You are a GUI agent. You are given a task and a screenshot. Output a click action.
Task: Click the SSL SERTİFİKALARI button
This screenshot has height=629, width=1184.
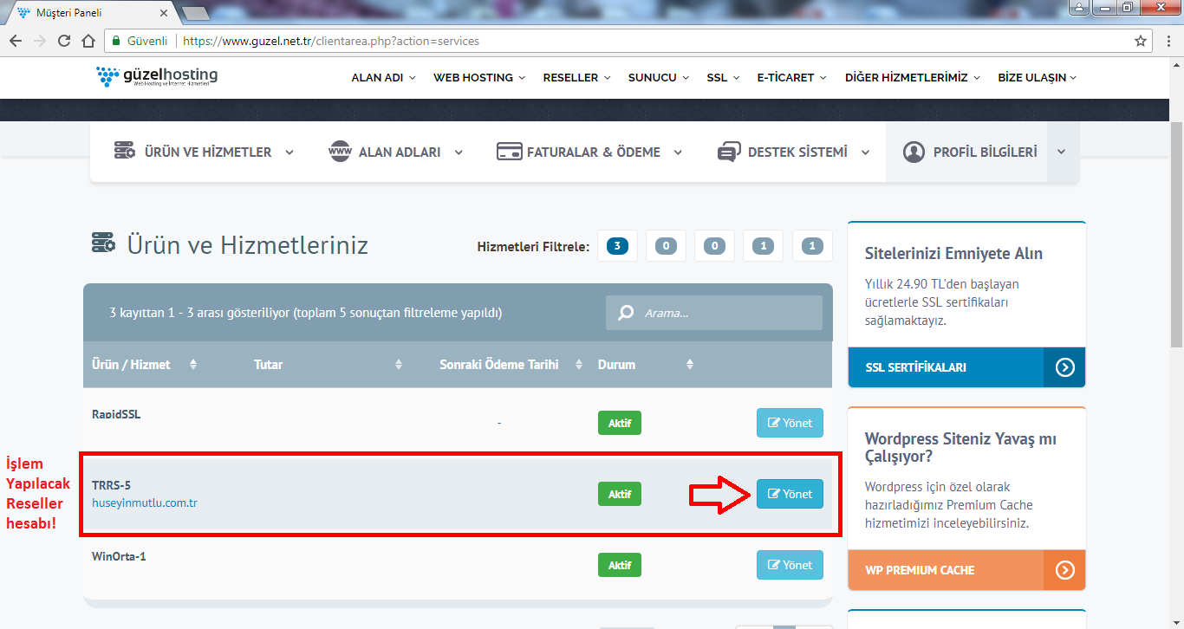(x=966, y=367)
